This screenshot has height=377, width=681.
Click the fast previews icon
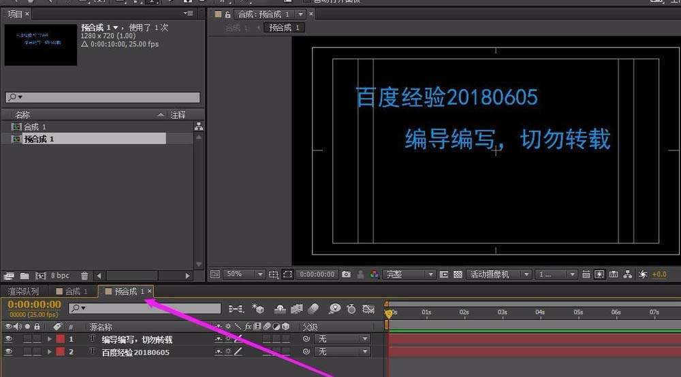tap(599, 274)
